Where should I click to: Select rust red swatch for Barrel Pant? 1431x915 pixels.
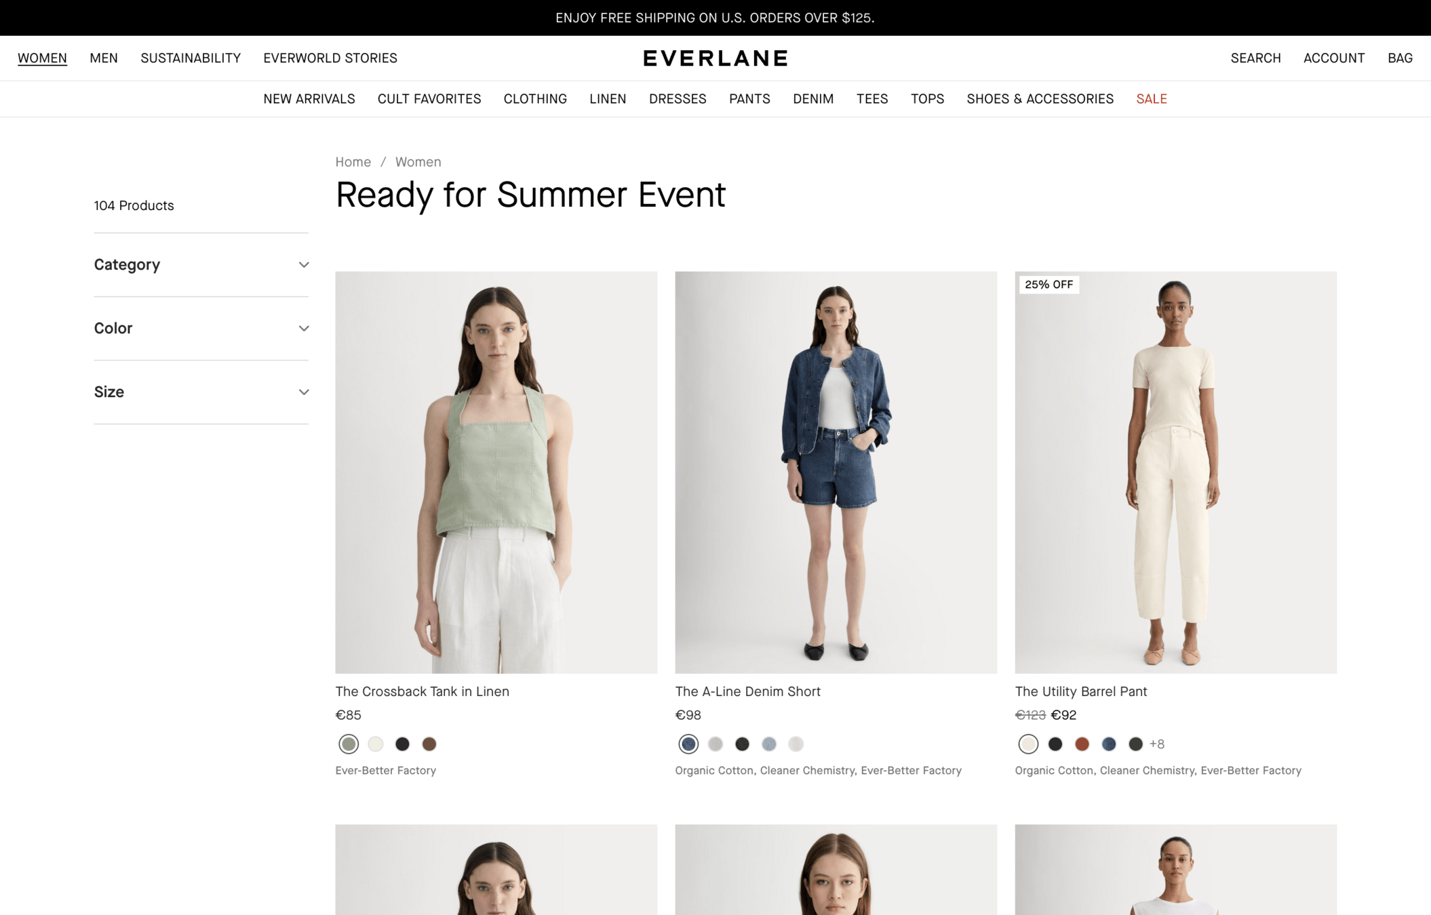click(x=1082, y=744)
